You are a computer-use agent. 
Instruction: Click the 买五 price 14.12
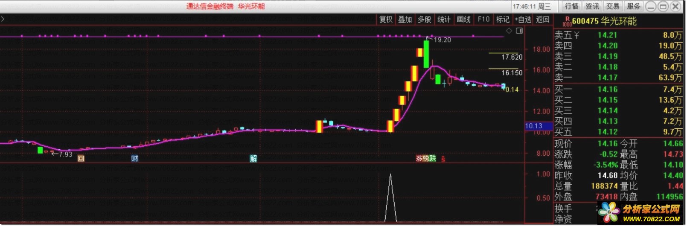click(608, 132)
